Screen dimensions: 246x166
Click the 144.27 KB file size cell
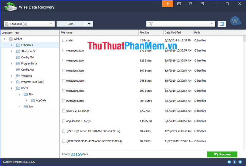[146, 121]
